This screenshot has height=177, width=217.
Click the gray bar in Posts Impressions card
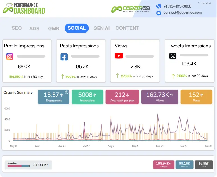pos(85,56)
